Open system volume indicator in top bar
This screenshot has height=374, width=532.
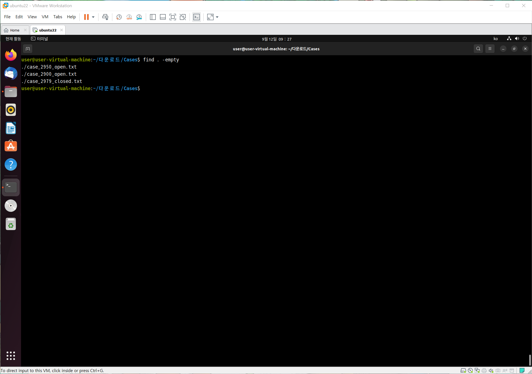(517, 39)
